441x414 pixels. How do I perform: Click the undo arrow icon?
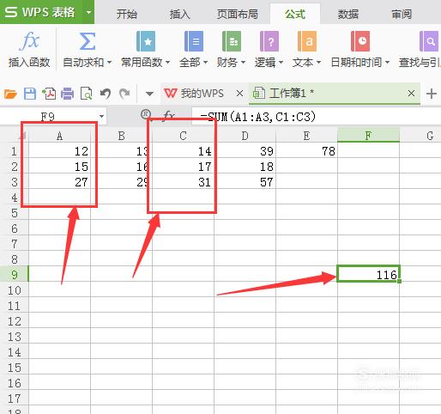click(106, 94)
